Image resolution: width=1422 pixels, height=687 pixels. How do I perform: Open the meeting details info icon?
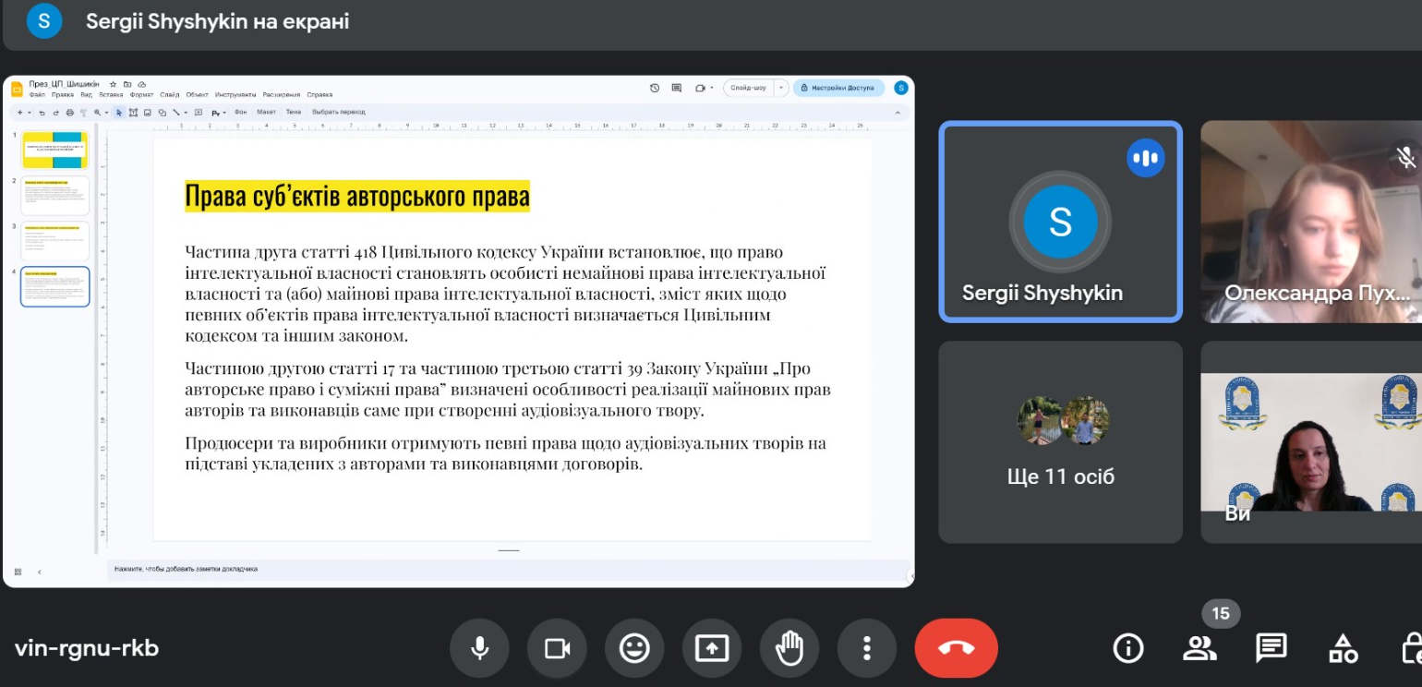coord(1128,648)
